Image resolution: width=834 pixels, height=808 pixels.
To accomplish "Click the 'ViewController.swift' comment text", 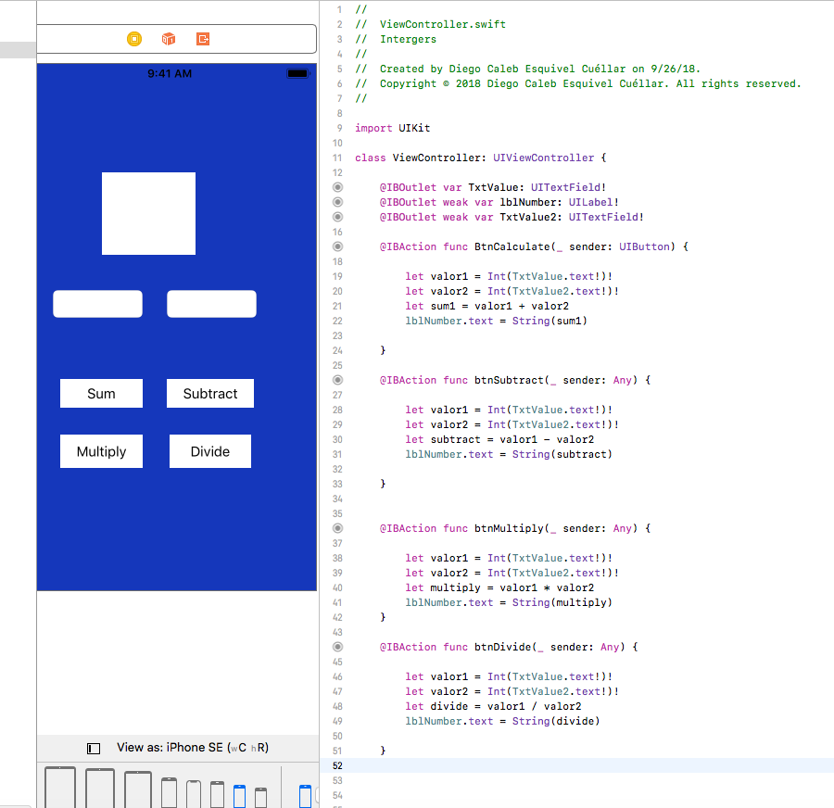I will pos(443,24).
